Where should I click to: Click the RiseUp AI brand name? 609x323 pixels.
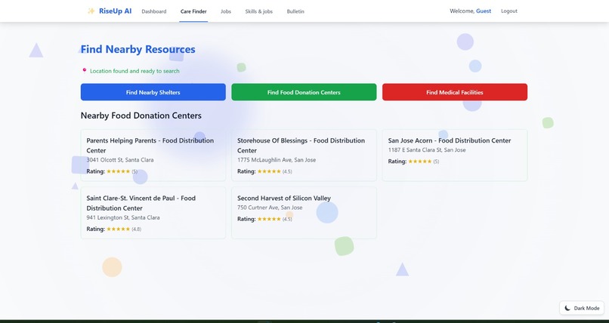tap(115, 11)
